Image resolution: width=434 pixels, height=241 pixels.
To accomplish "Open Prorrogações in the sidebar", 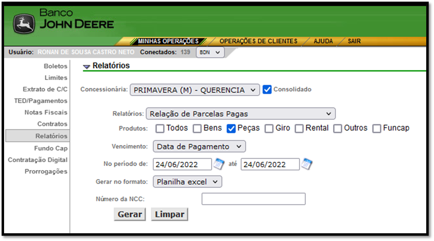I will [x=46, y=172].
